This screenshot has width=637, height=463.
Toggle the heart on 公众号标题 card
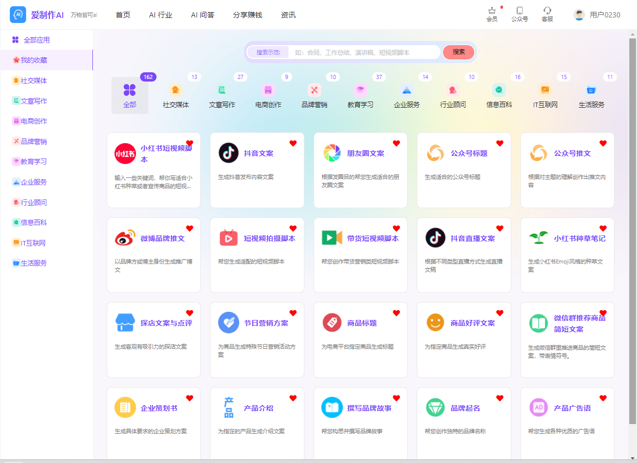point(499,144)
